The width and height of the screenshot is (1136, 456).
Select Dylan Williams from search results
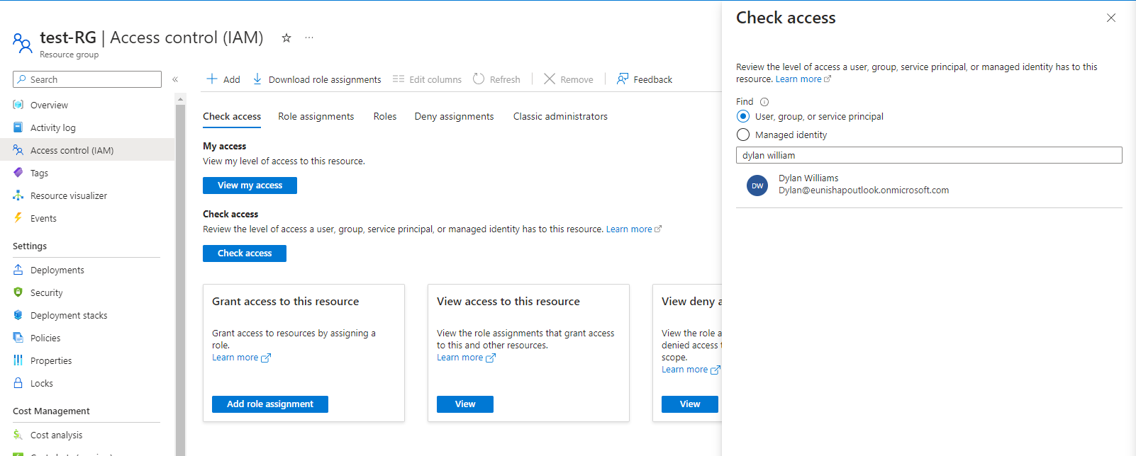click(x=863, y=185)
